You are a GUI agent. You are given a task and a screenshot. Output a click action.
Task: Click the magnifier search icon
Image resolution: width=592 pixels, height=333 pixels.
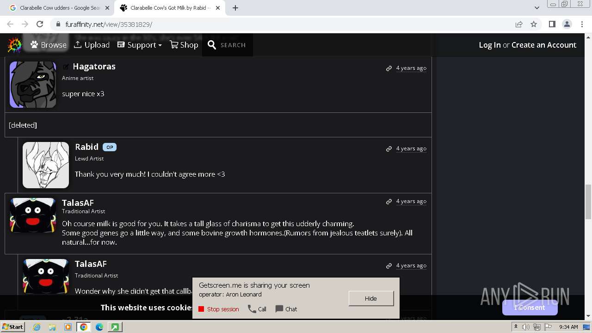212,45
